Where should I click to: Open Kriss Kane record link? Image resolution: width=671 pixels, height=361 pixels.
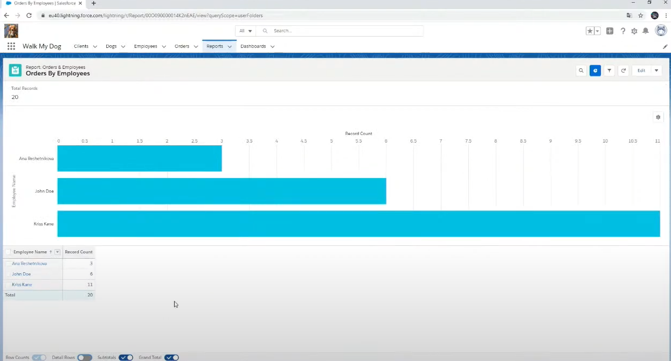[22, 284]
